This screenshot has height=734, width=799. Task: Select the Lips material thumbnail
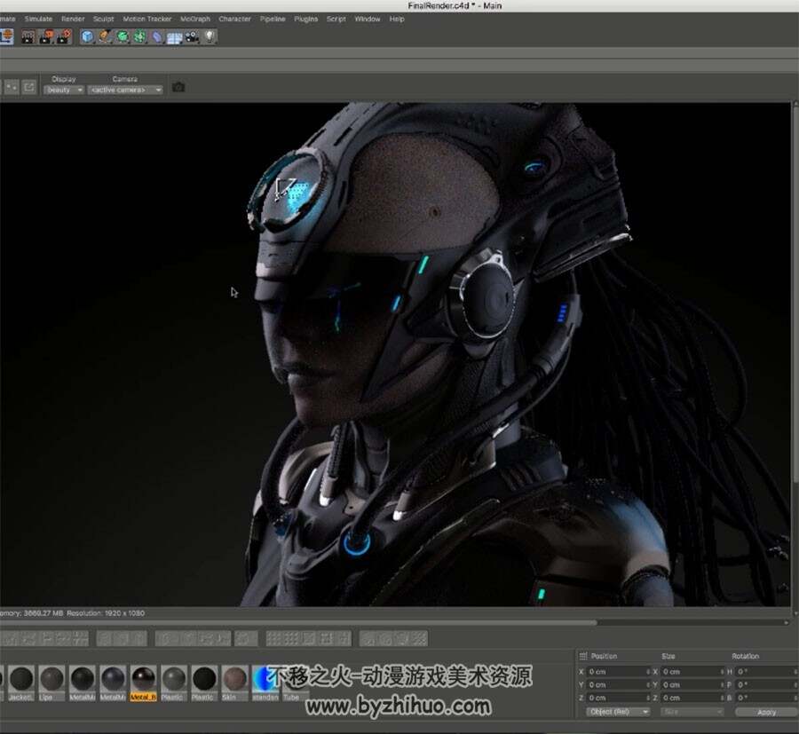[51, 683]
